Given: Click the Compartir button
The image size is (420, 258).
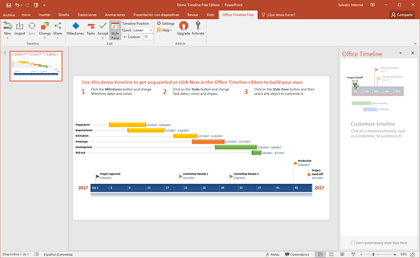Looking at the screenshot, I should pyautogui.click(x=402, y=15).
